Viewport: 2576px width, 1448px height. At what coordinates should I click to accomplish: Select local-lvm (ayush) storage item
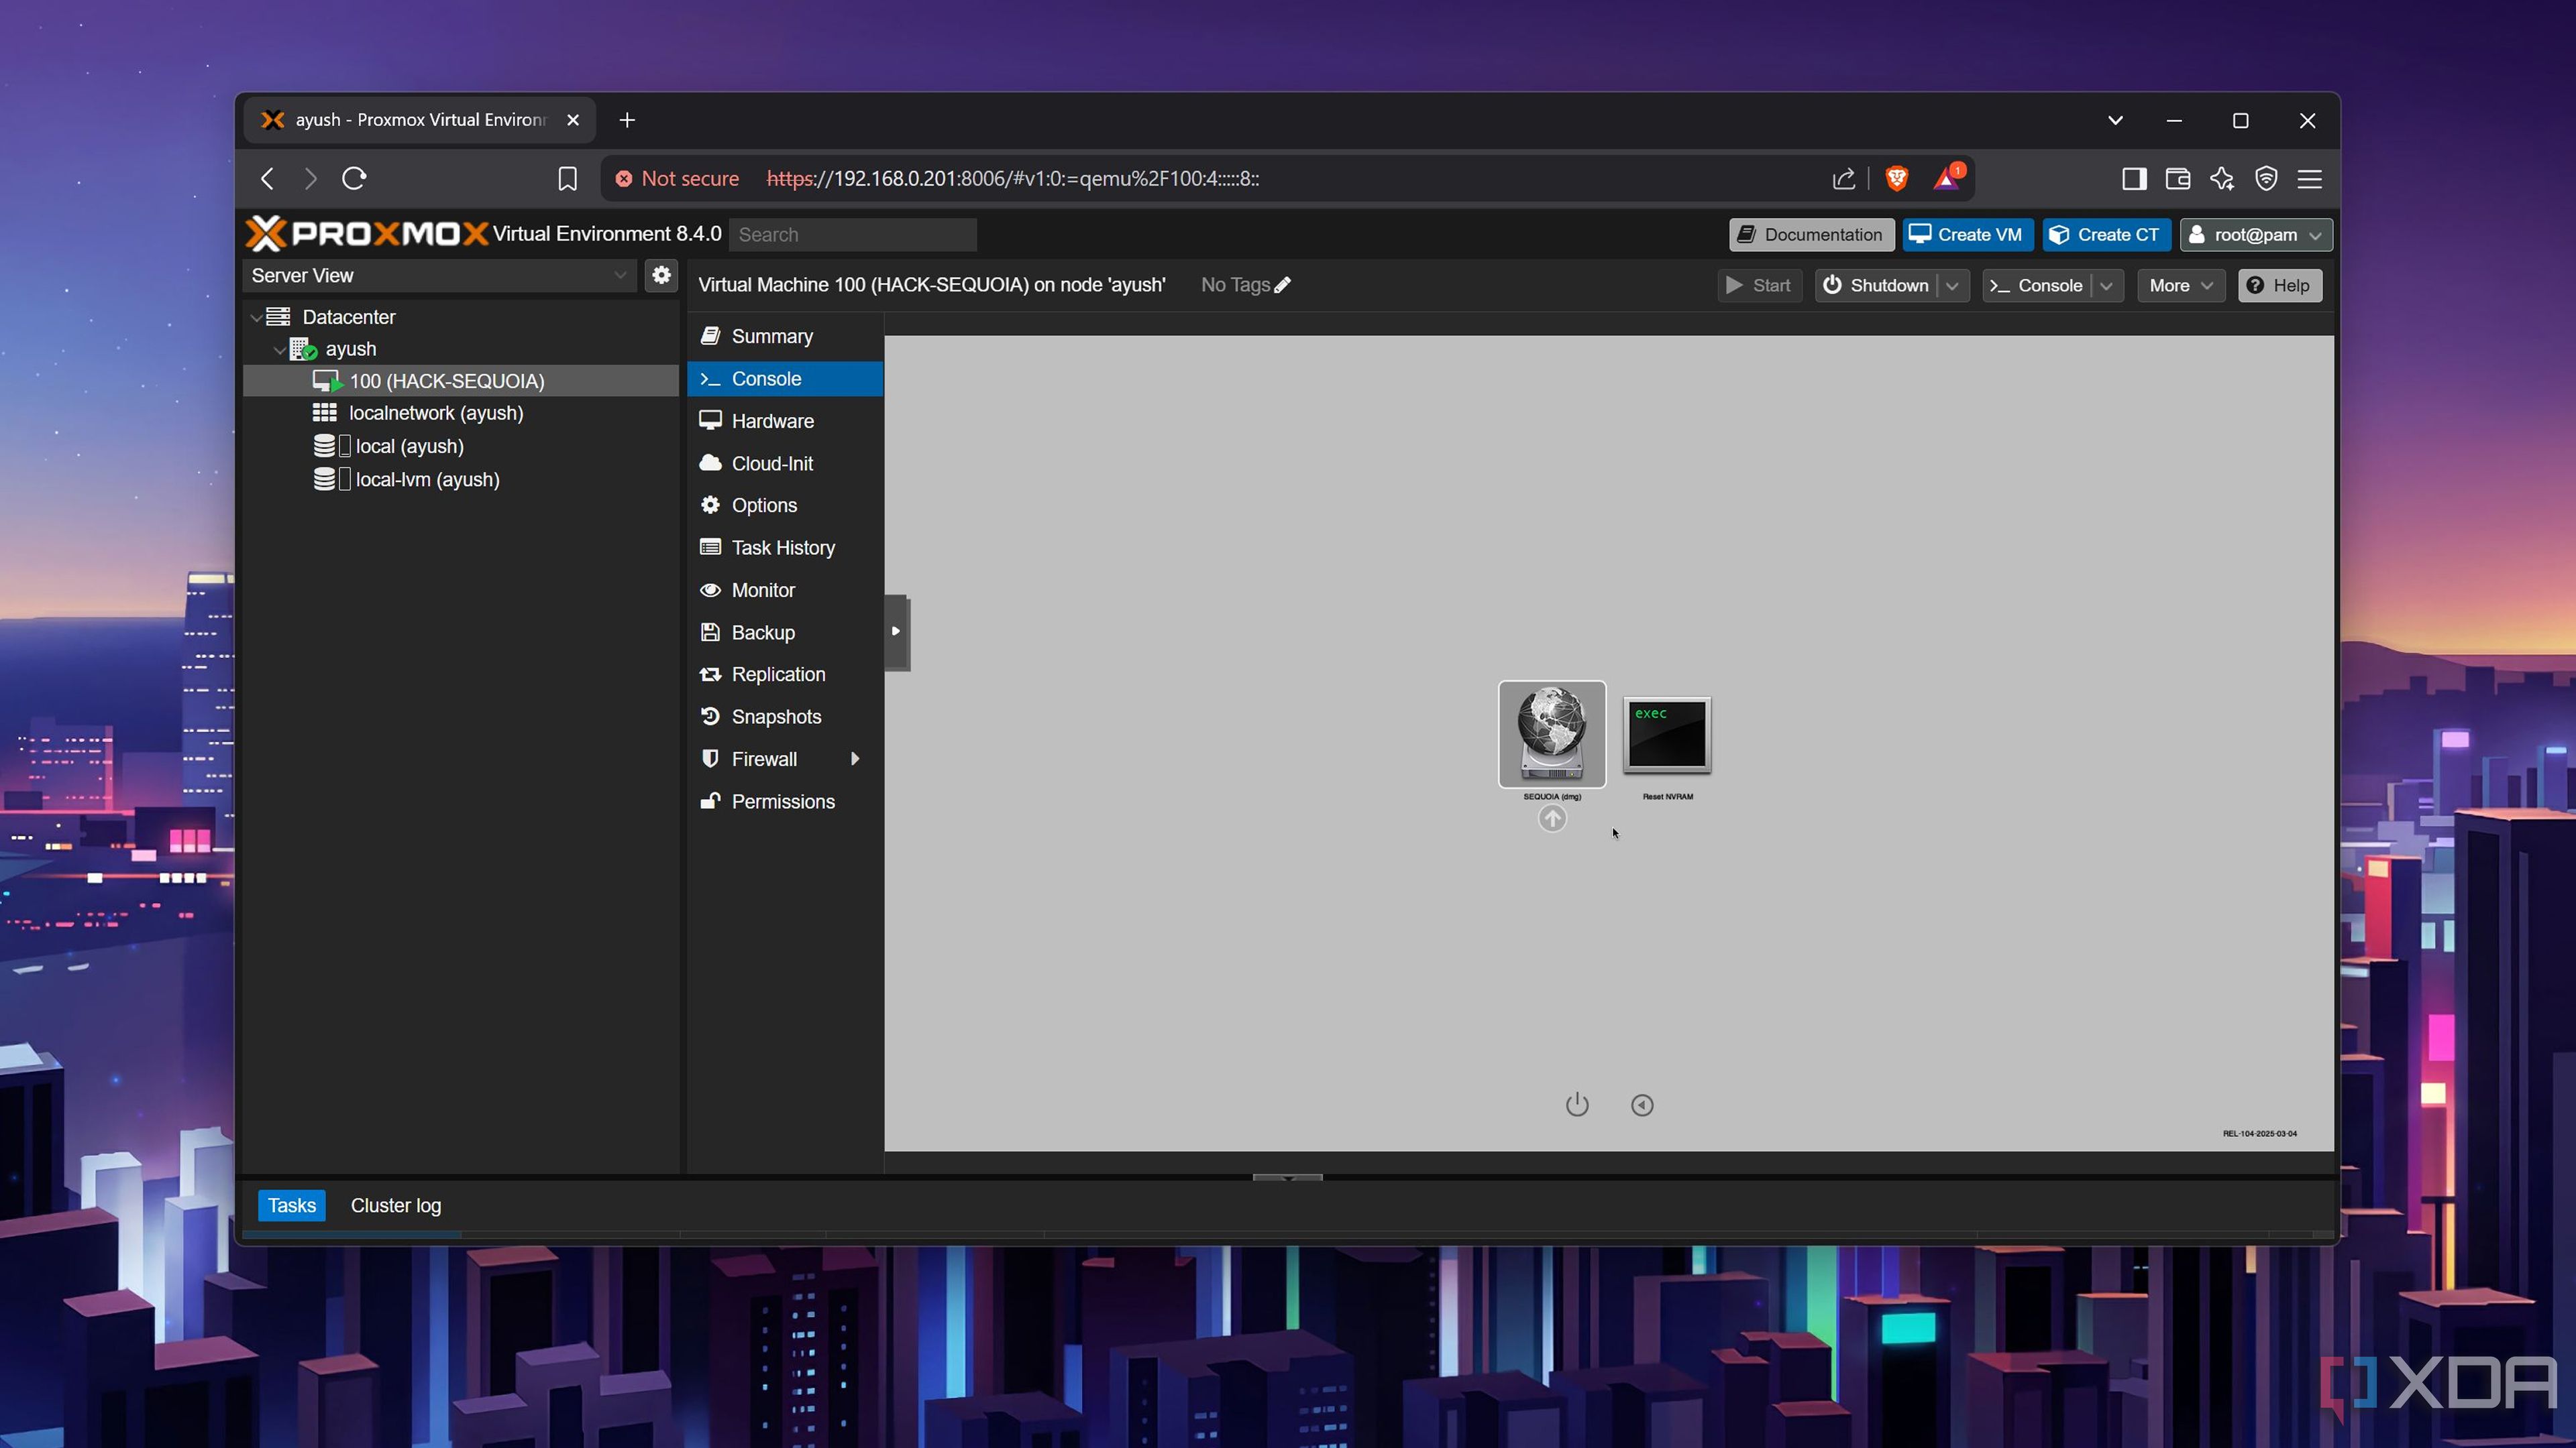point(427,480)
